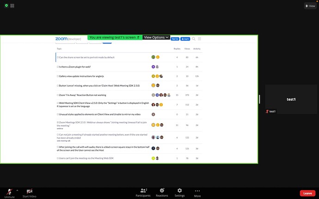
Task: Open the View layout button
Action: point(310,6)
